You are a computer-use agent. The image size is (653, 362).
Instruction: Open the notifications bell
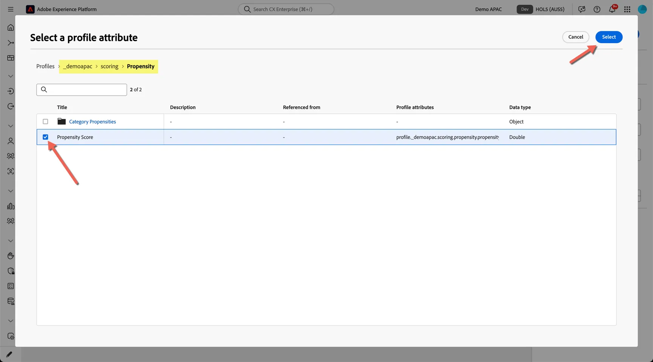(612, 9)
